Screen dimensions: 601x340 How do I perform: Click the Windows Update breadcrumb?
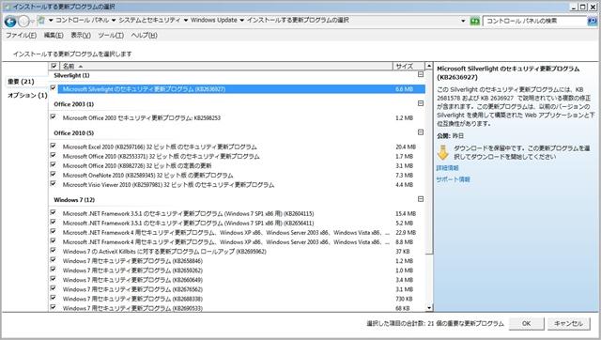coord(214,21)
